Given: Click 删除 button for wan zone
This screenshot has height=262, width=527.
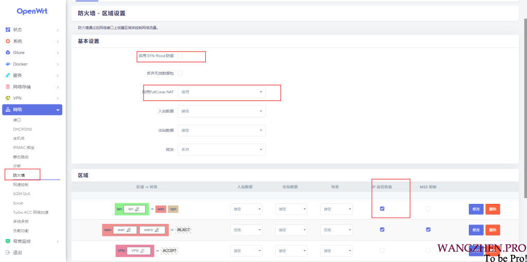Looking at the screenshot, I should pos(493,230).
